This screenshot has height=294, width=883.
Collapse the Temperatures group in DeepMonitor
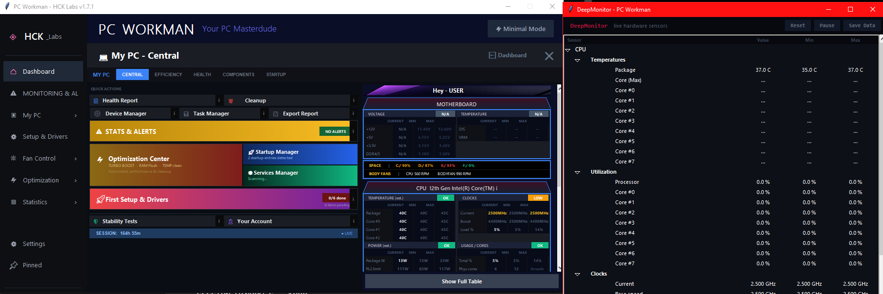(578, 60)
